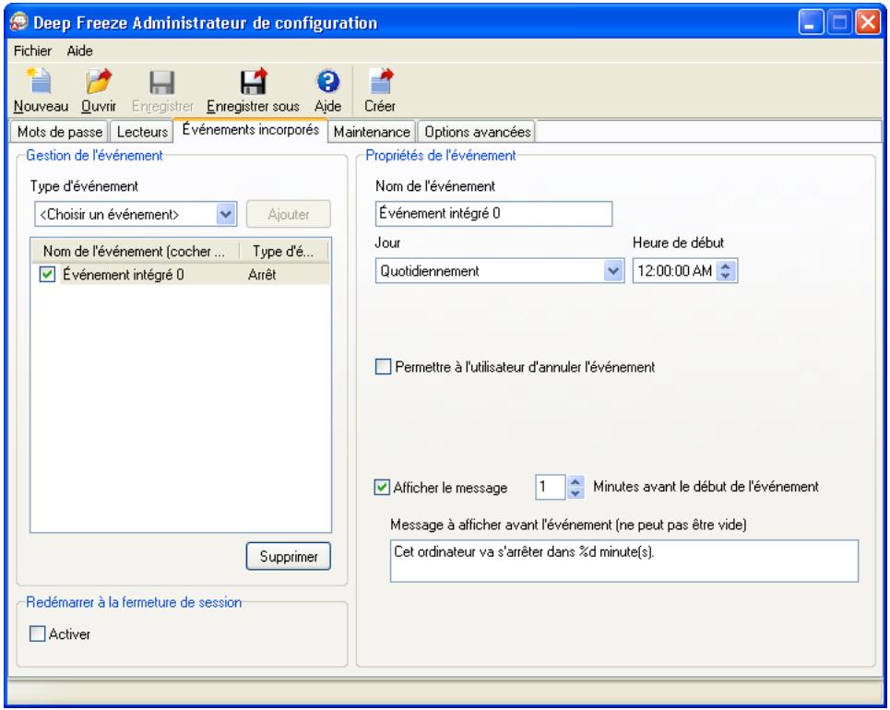This screenshot has height=710, width=890.
Task: Select the Événements incorporés tab
Action: 250,129
